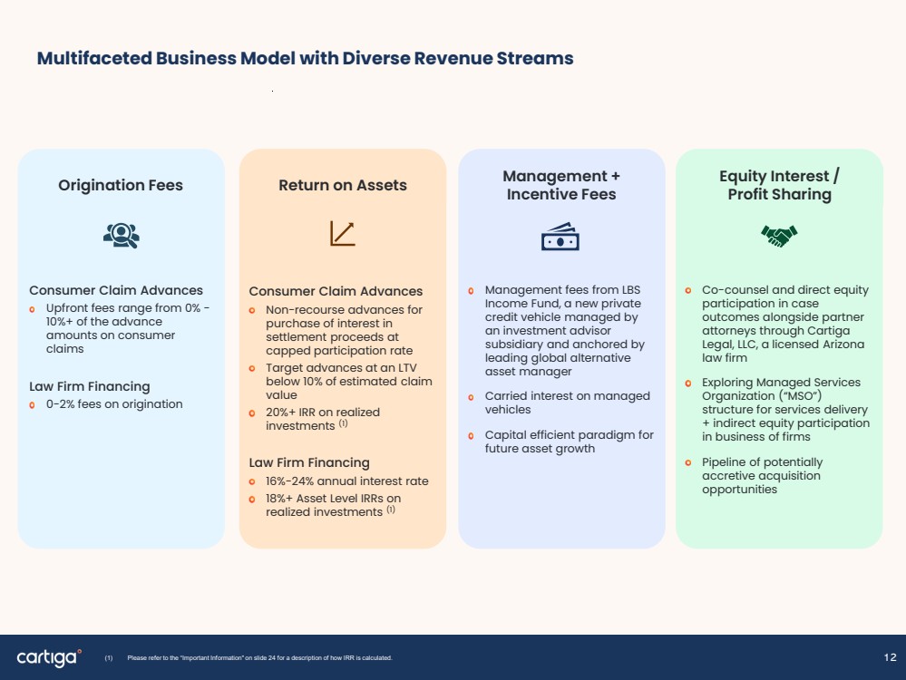Click the green handshake icon

click(779, 236)
